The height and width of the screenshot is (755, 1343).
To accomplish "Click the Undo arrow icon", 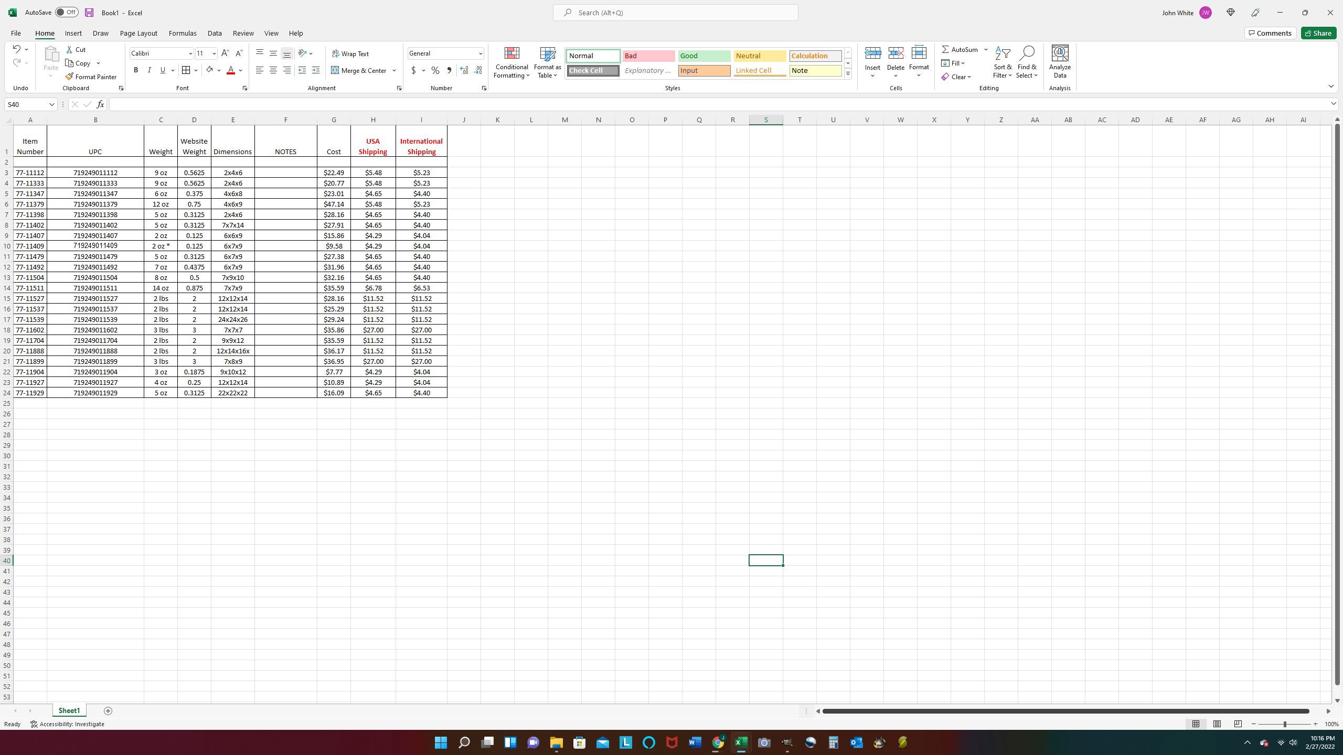I will pos(16,49).
